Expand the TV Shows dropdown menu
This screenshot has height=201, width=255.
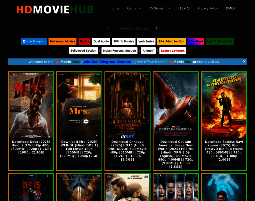tap(160, 8)
